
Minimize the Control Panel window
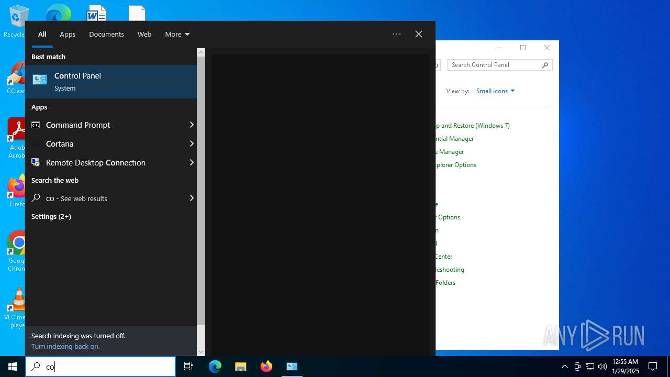pos(499,48)
